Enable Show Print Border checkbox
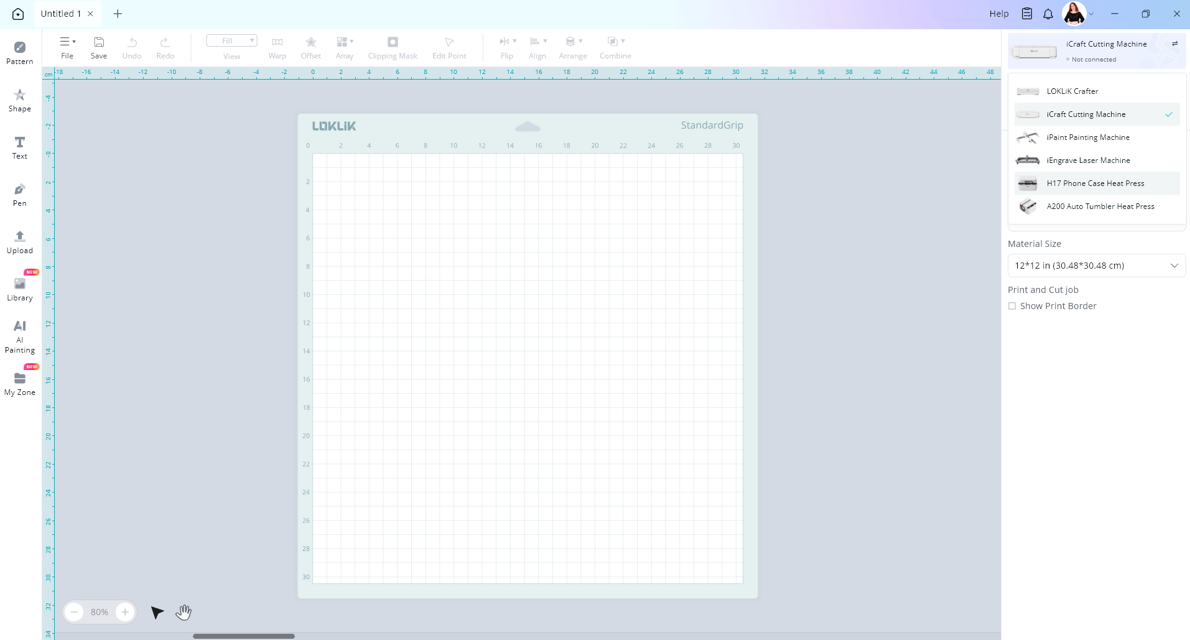 tap(1012, 306)
